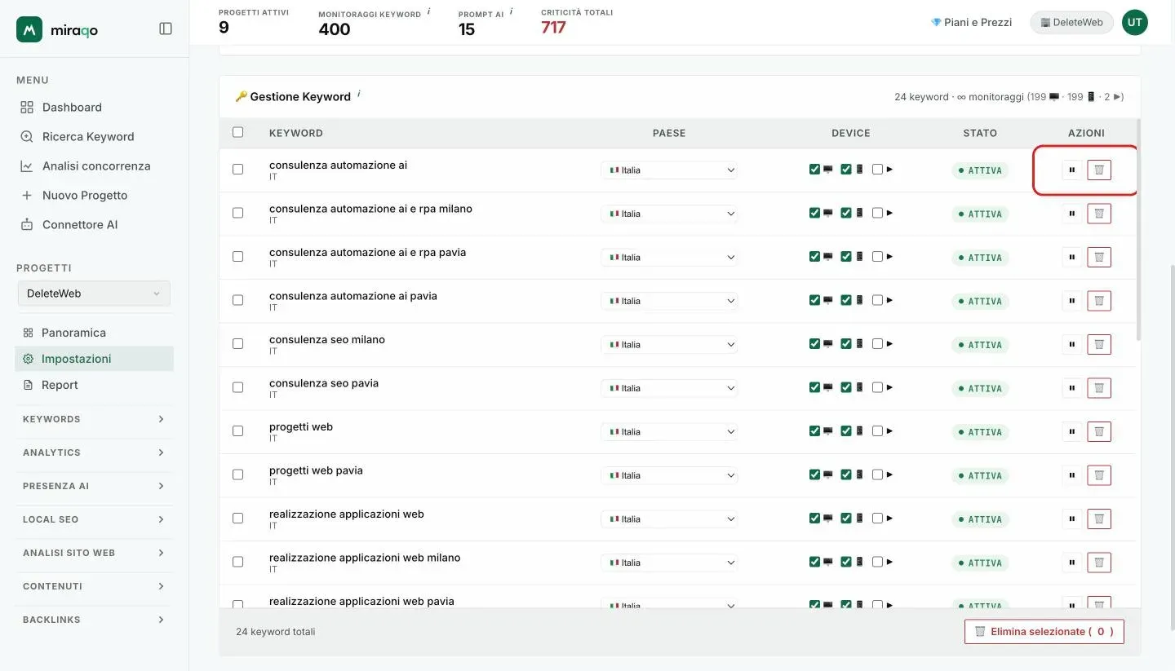Delete keyword consulenza seo milano
Viewport: 1175px width, 671px height.
pos(1099,345)
